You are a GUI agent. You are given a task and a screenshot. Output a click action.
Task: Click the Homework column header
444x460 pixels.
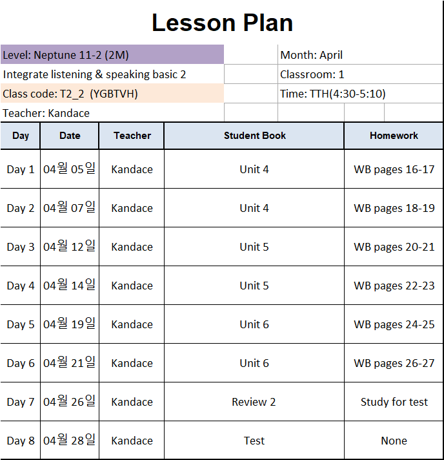pyautogui.click(x=394, y=136)
